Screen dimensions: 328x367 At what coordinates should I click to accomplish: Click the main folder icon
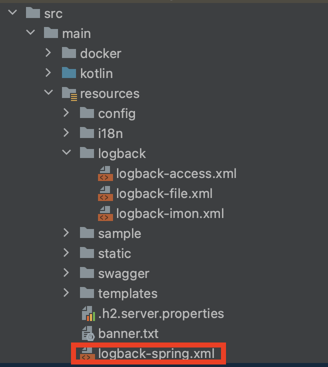tap(51, 32)
